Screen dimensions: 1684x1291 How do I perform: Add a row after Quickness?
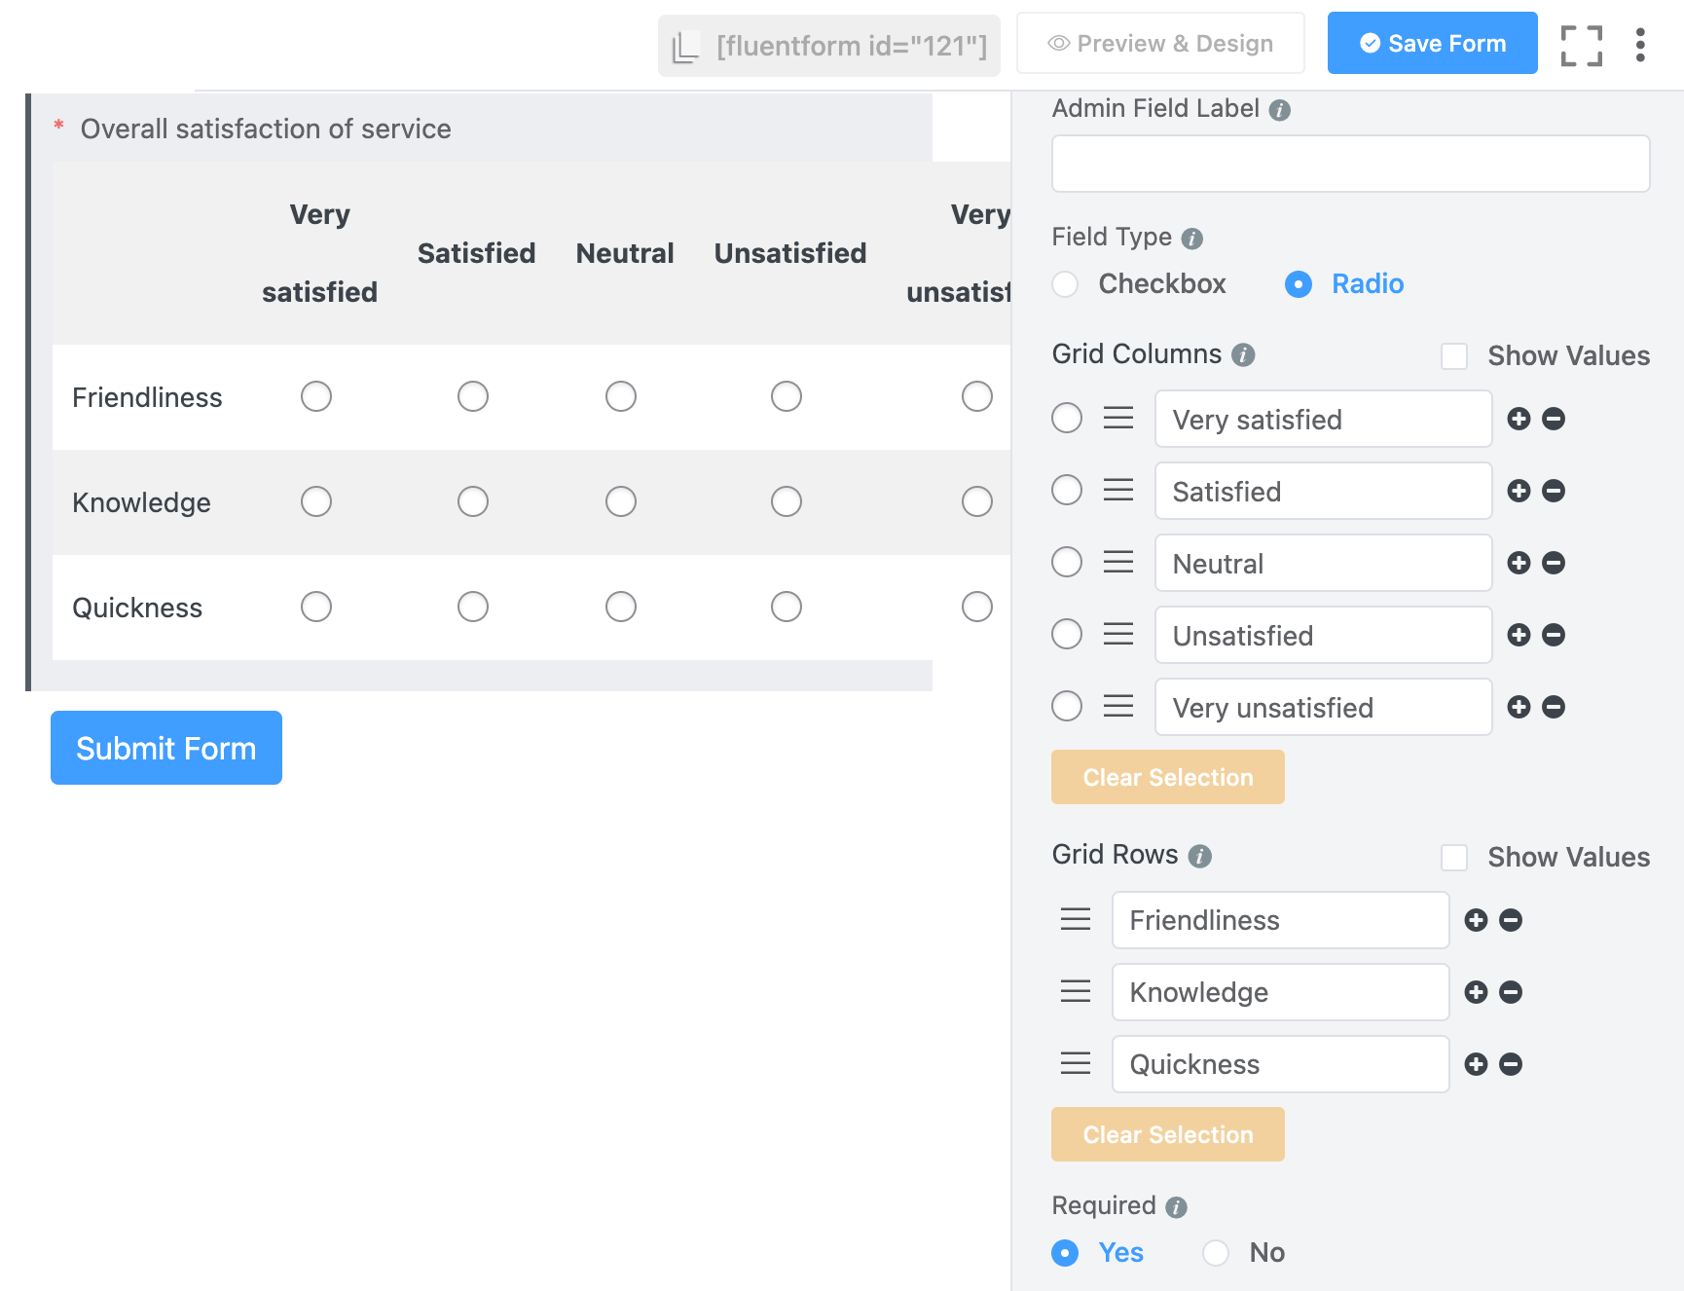(x=1475, y=1063)
